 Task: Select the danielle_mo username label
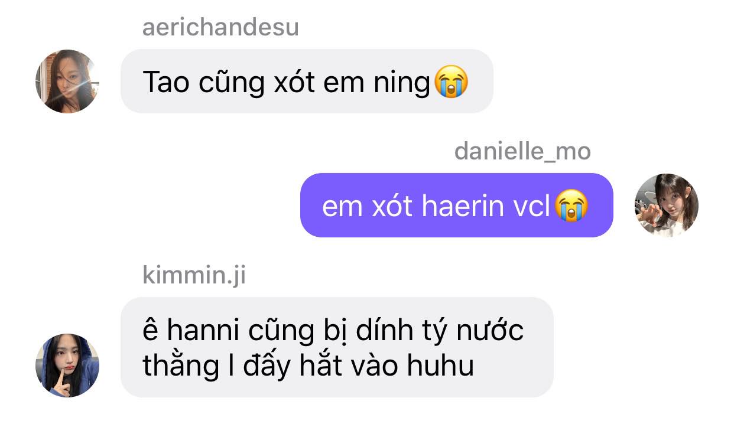[x=522, y=152]
